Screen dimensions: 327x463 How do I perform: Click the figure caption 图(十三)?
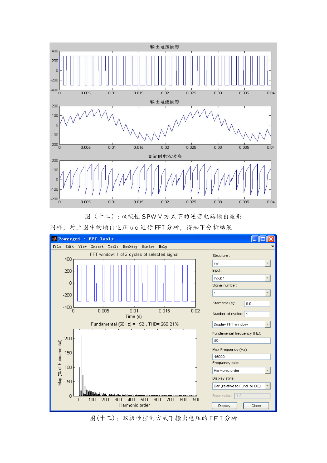(x=164, y=418)
